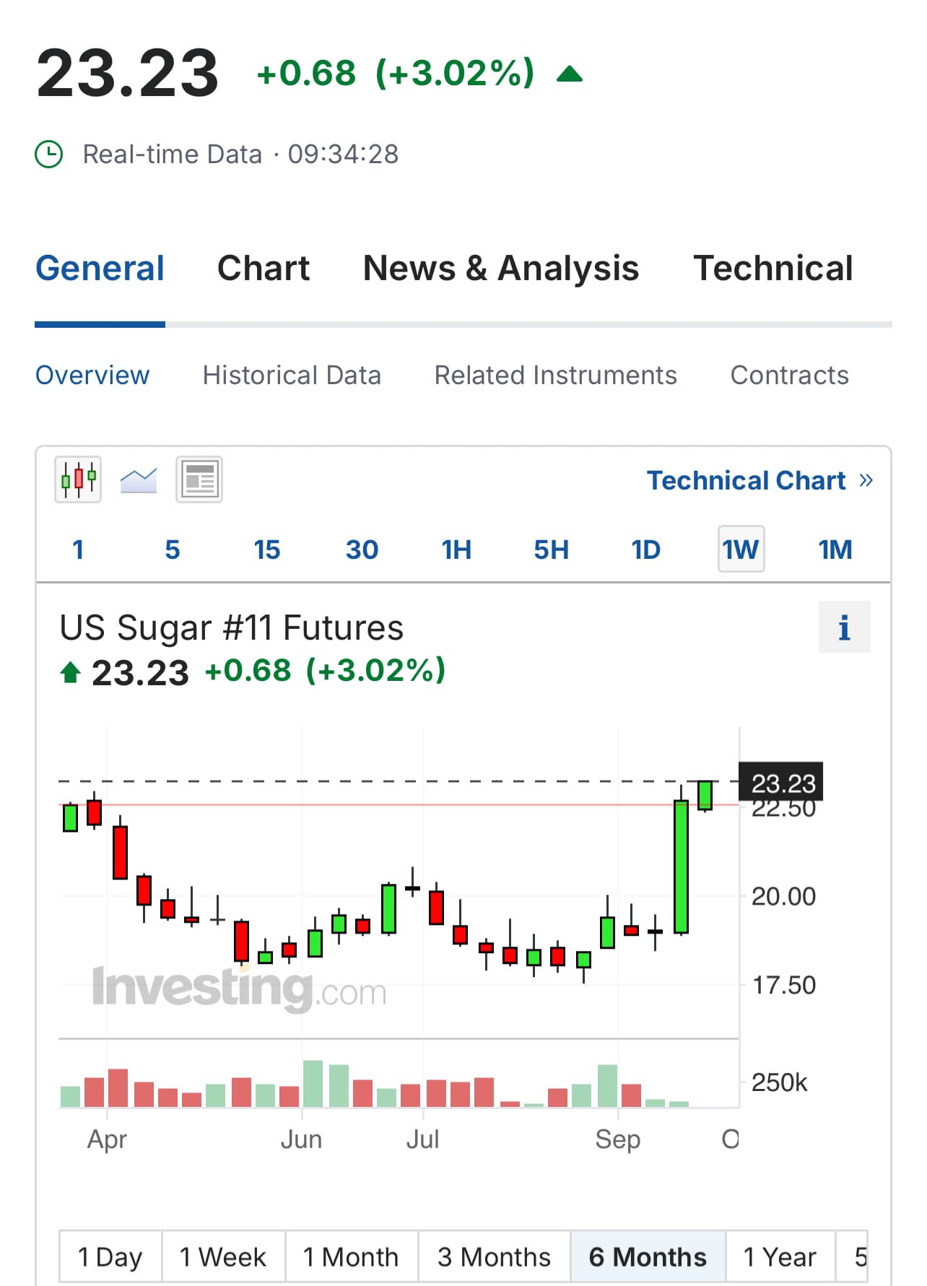Set the range to 1 Year
The image size is (927, 1286).
pos(780,1257)
